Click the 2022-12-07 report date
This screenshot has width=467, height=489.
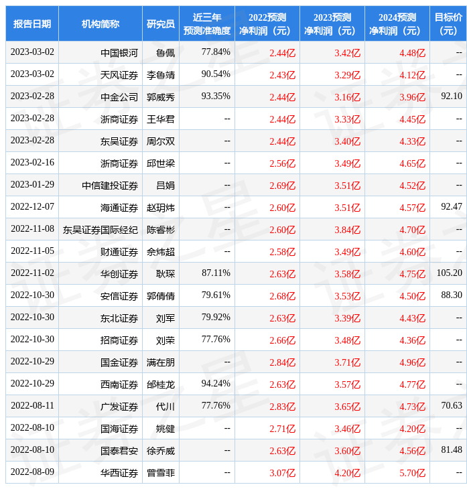tap(32, 207)
